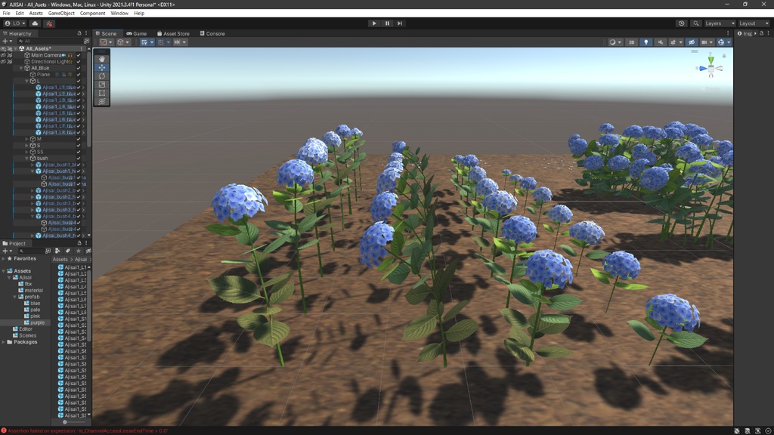
Task: Collapse the L group in Hierarchy
Action: coord(27,81)
